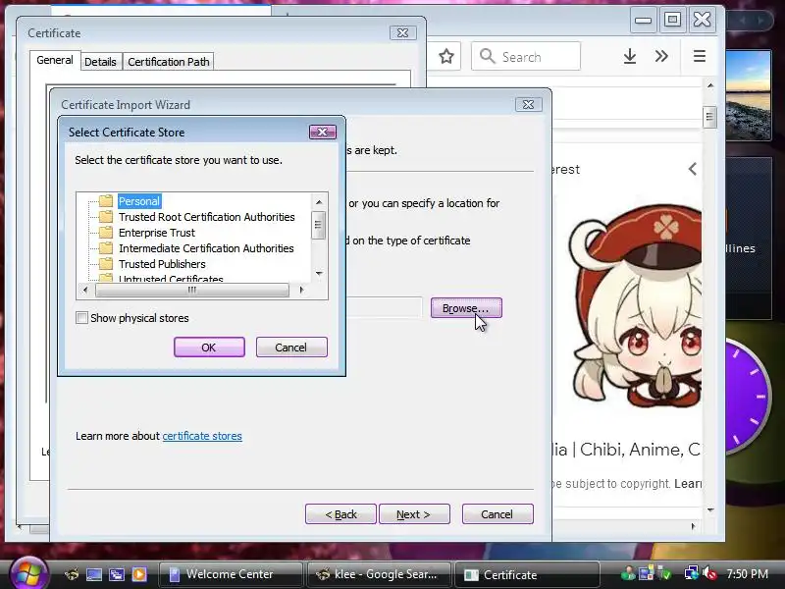Click the browser page scroll down arrow
The height and width of the screenshot is (589, 785).
point(710,509)
